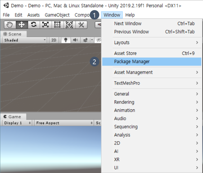Open the Shaded draw mode dropdown

(25, 40)
